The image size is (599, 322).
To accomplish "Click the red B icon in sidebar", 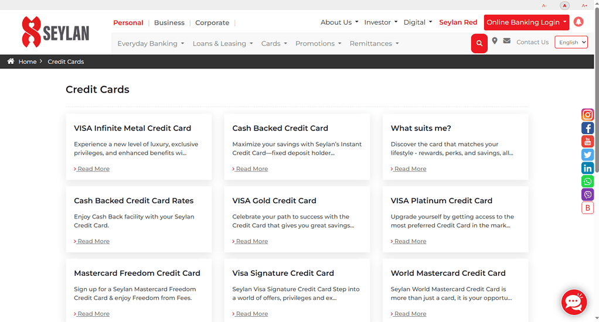I will (x=587, y=208).
